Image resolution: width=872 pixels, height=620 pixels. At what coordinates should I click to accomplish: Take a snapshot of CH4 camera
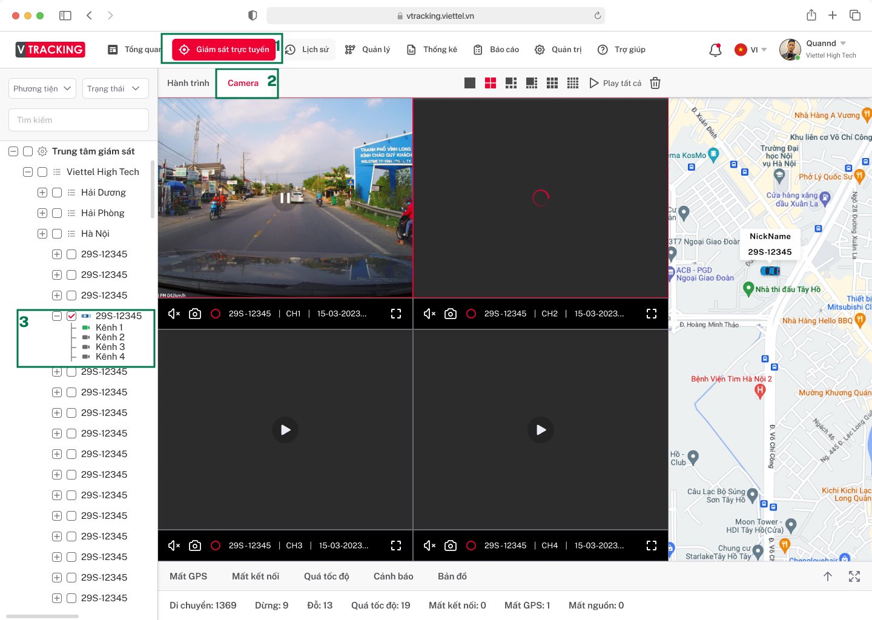(x=451, y=546)
